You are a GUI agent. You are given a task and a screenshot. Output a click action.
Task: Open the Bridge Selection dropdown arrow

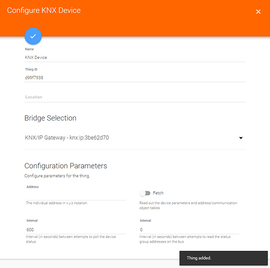241,138
